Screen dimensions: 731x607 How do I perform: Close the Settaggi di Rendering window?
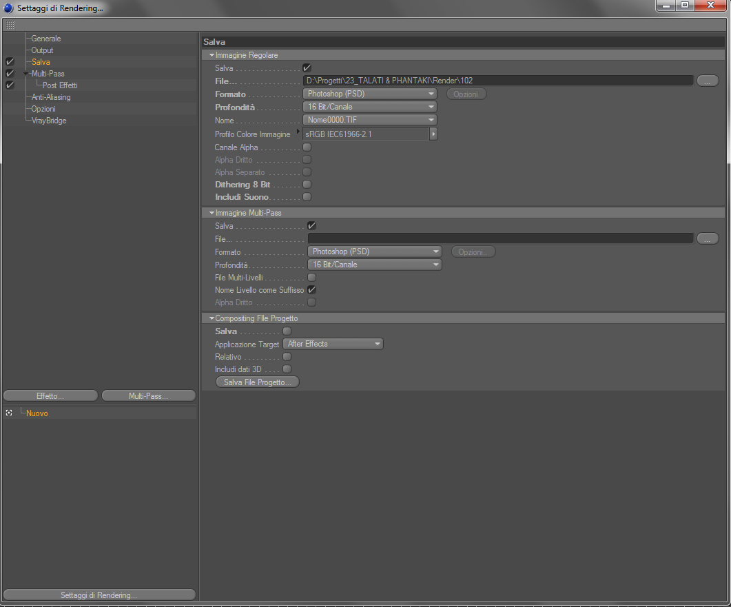pyautogui.click(x=710, y=5)
